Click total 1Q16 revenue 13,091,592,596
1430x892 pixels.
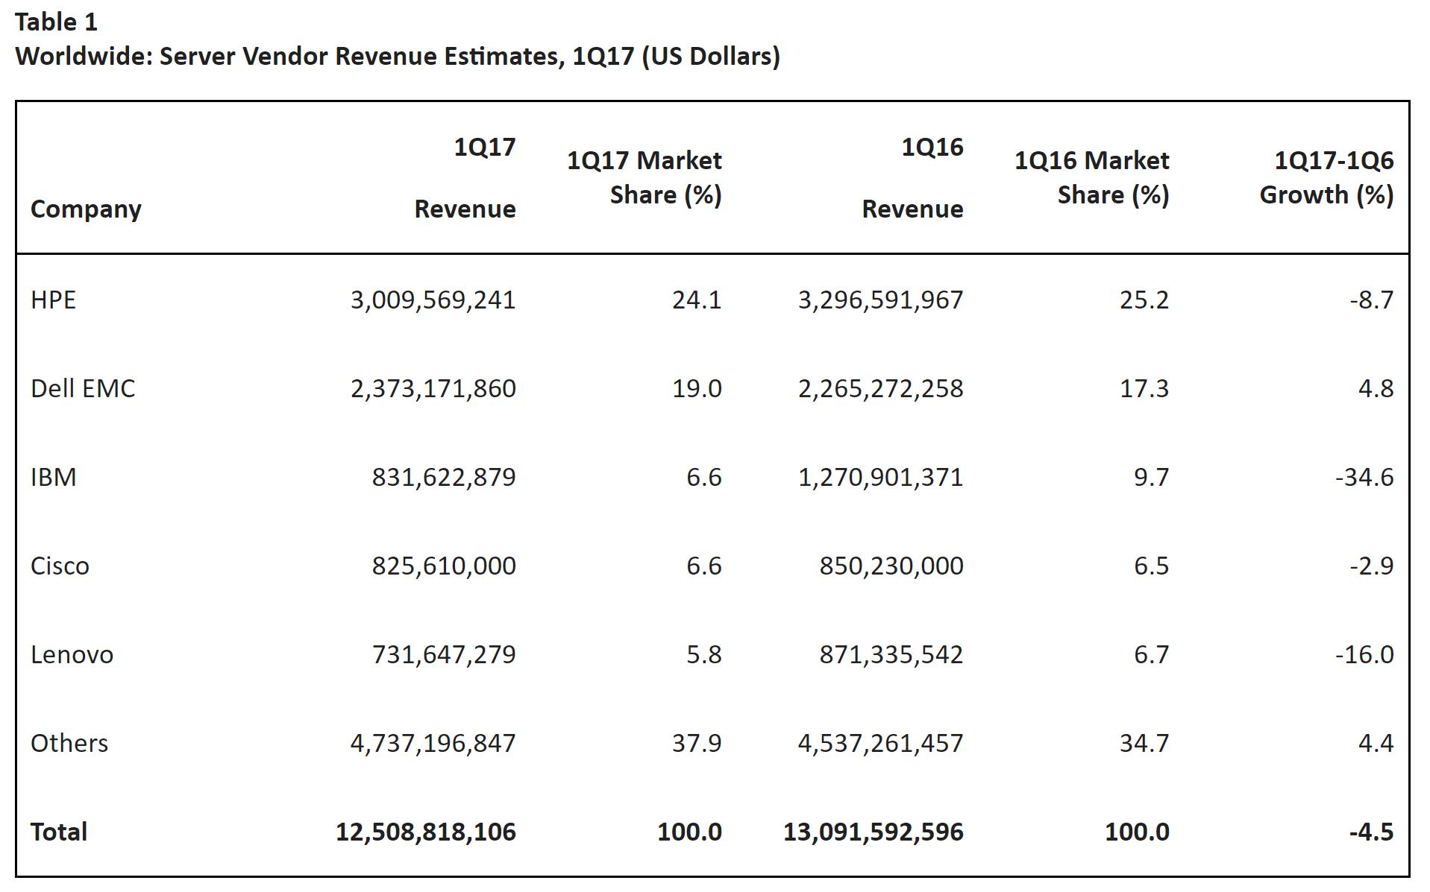[873, 832]
